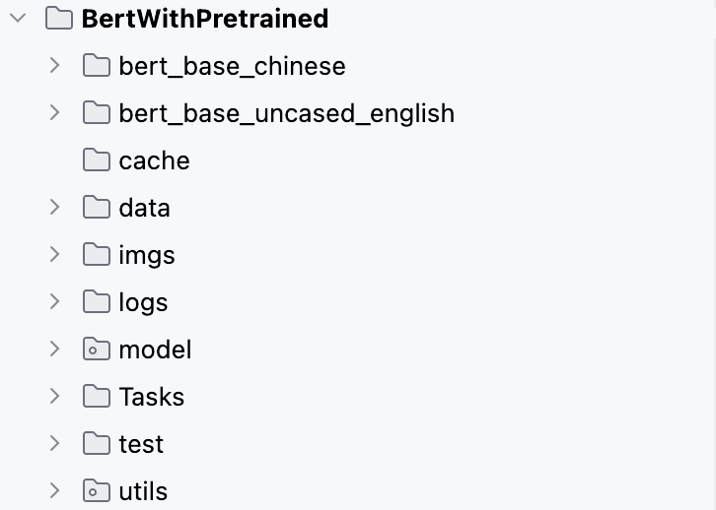Select the data folder label

pos(144,208)
